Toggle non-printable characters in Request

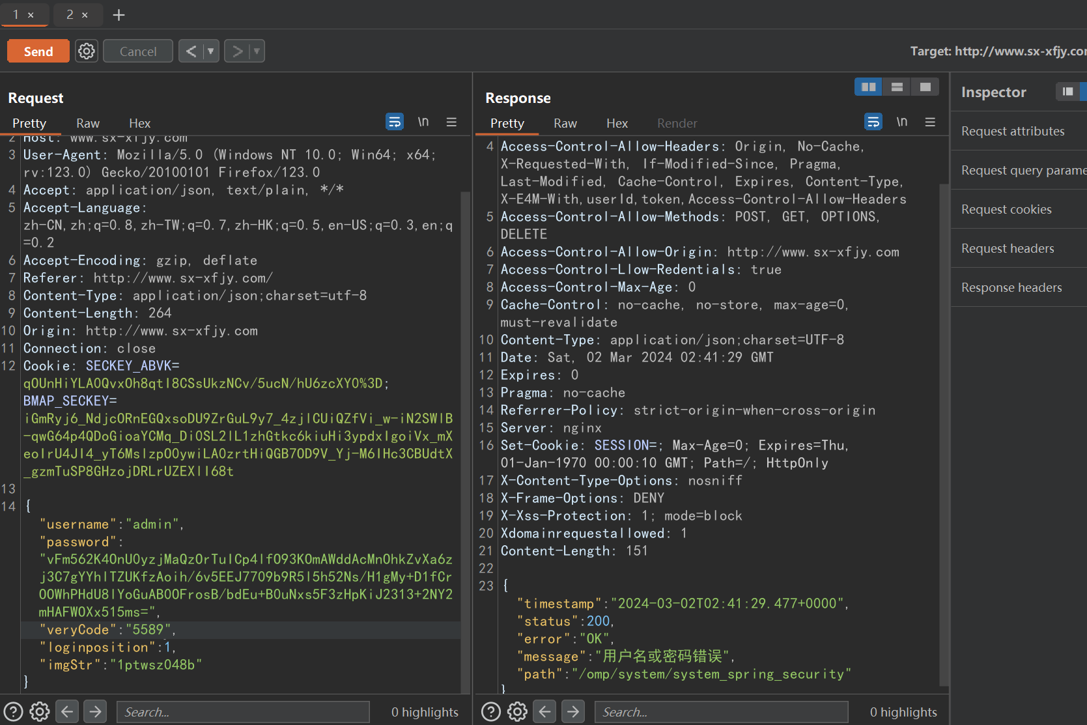tap(423, 122)
